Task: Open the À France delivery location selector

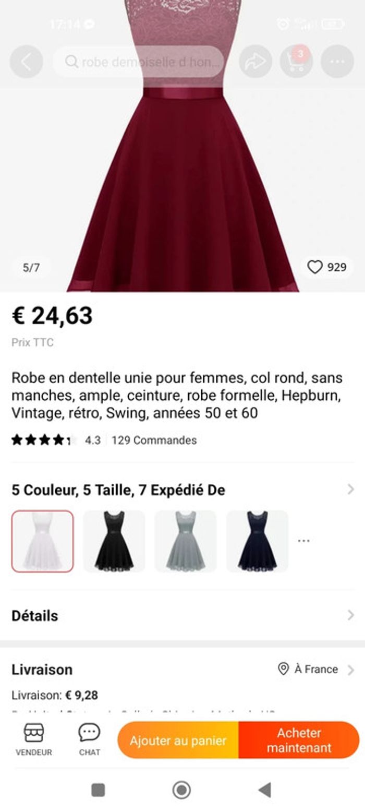Action: [316, 669]
